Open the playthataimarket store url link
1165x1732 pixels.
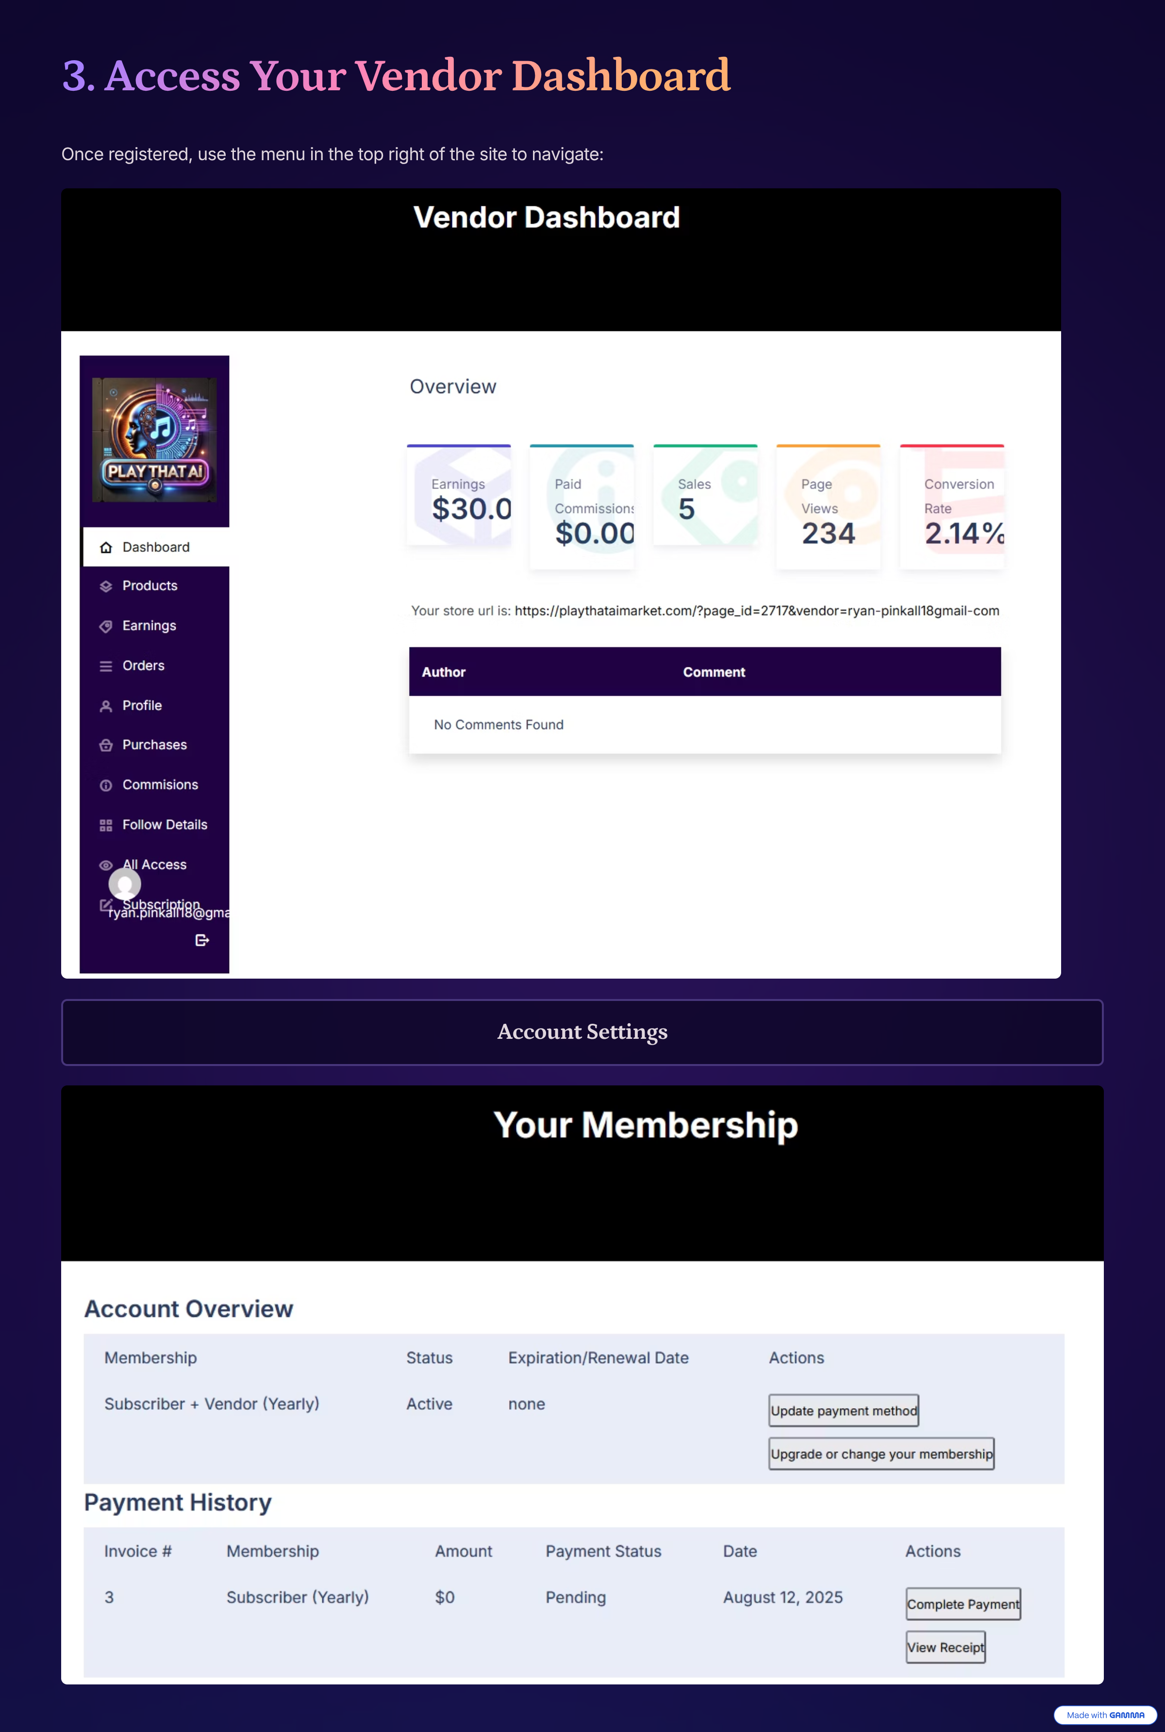[756, 611]
